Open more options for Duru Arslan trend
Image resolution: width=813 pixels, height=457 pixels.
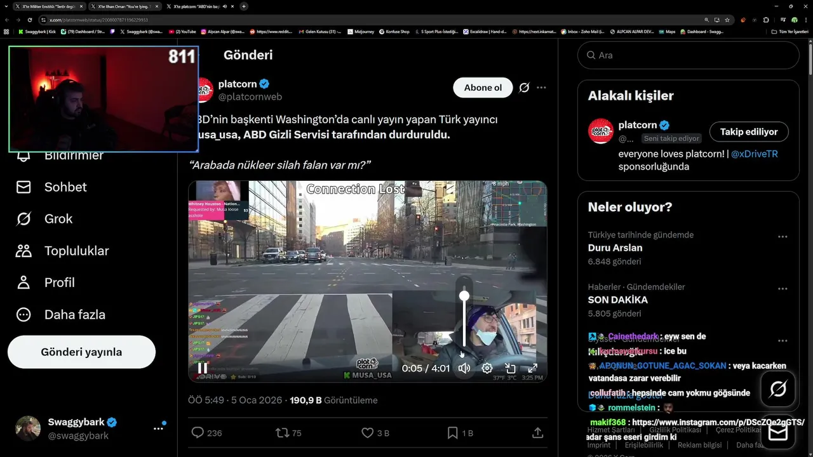783,237
